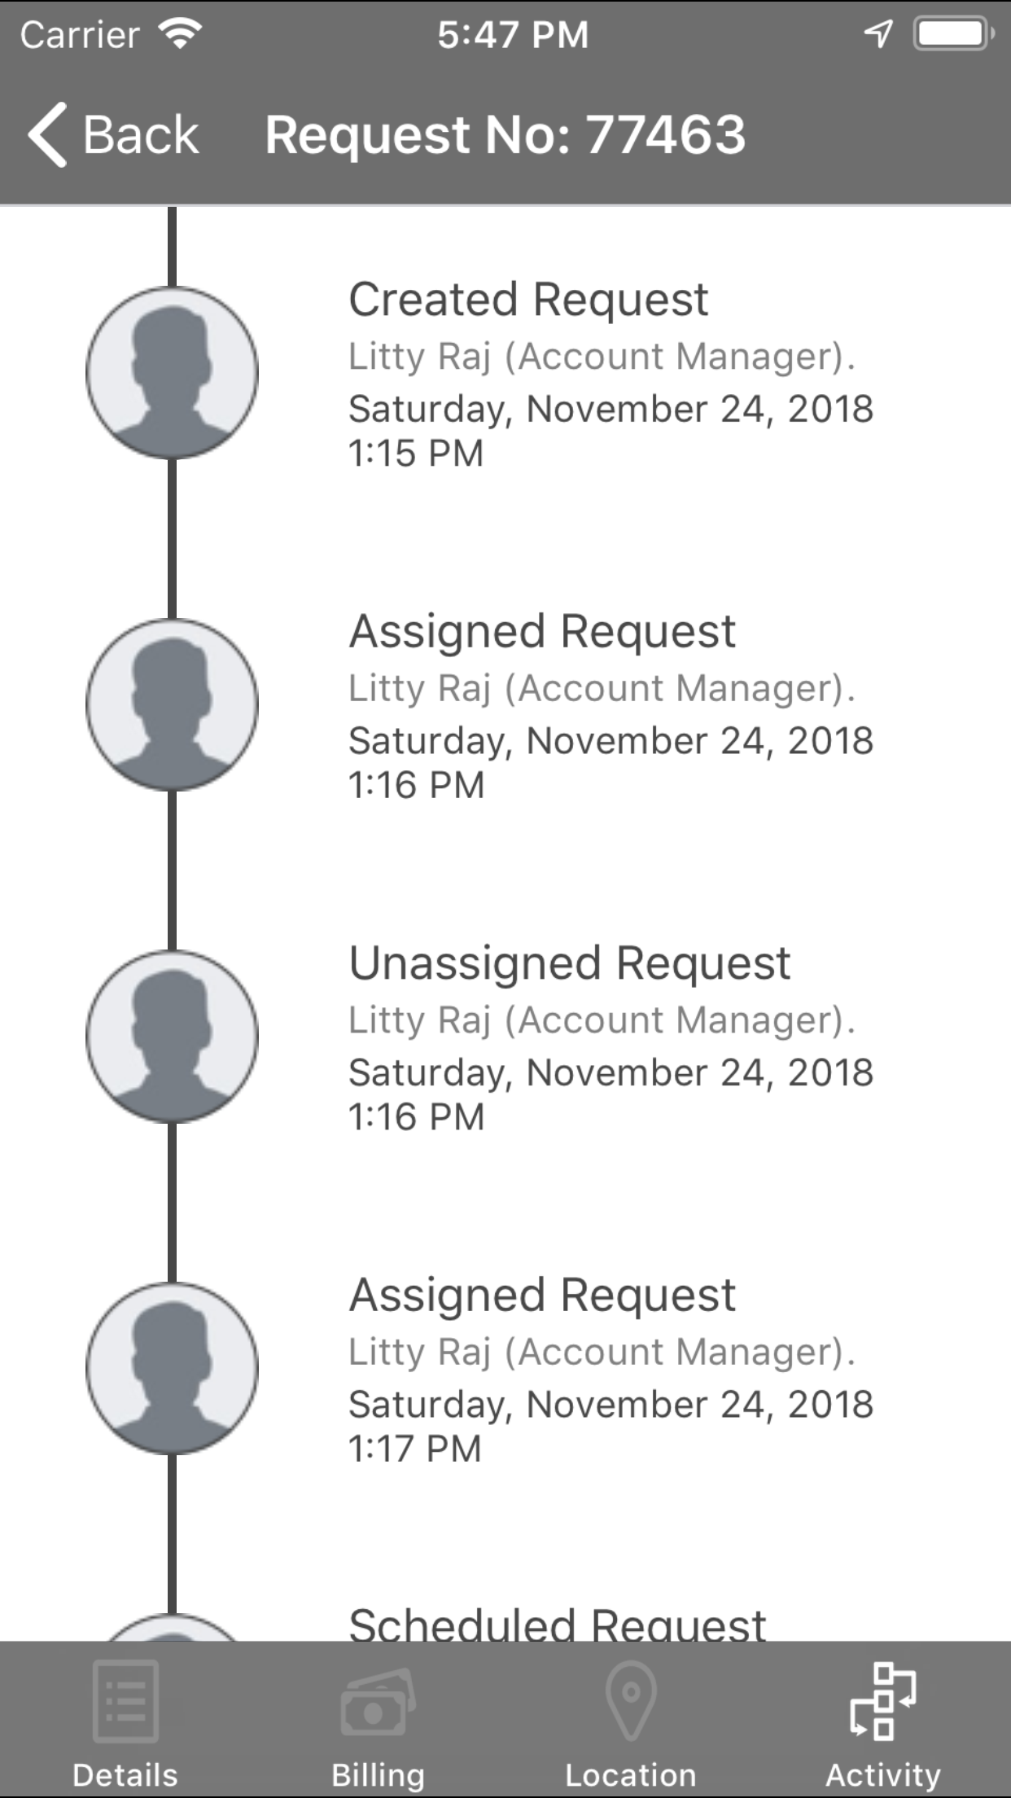Image resolution: width=1011 pixels, height=1798 pixels.
Task: Tap the location services arrow icon
Action: (x=878, y=34)
